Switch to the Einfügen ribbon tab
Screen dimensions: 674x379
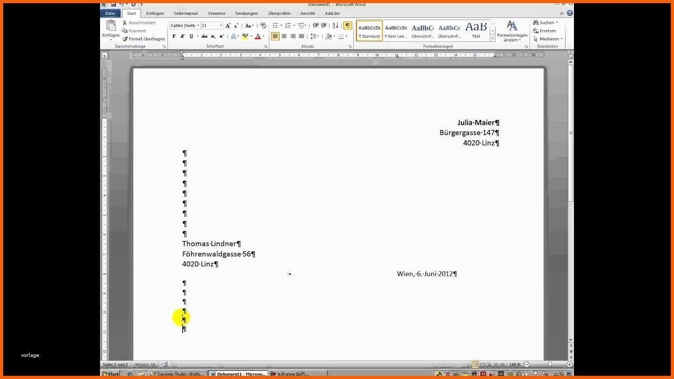155,13
